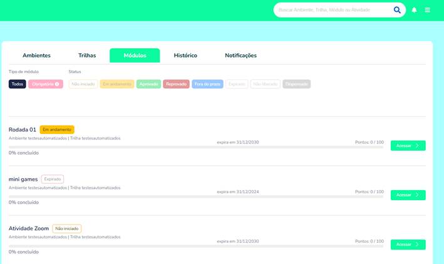Filter by Fora do prazo status
Screen dimensions: 444x264
point(207,84)
